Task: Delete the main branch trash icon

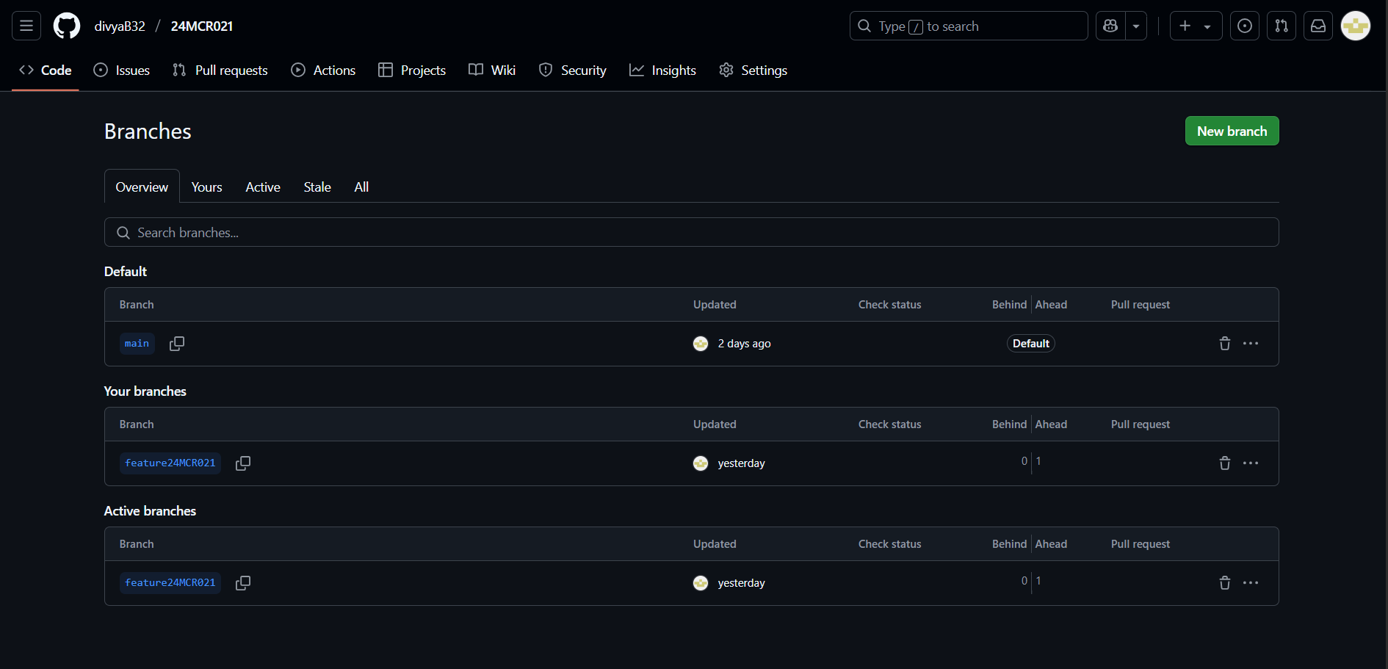Action: [x=1224, y=343]
